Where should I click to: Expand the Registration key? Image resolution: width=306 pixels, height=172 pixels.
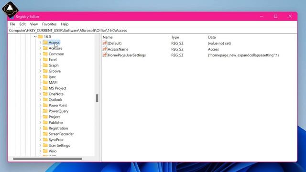pyautogui.click(x=40, y=128)
